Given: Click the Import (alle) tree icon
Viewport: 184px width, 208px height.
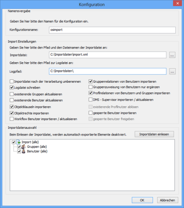Looking at the screenshot, I should [x=18, y=142].
